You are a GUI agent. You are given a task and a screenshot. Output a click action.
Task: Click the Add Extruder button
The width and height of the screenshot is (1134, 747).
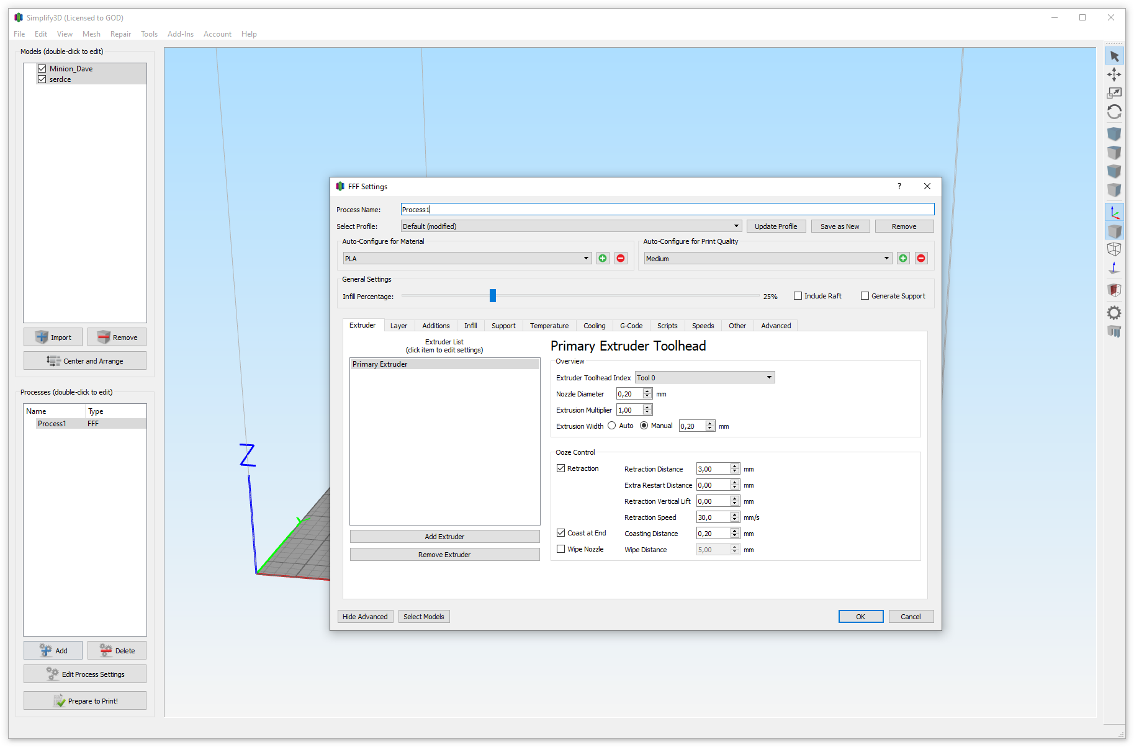(x=444, y=537)
